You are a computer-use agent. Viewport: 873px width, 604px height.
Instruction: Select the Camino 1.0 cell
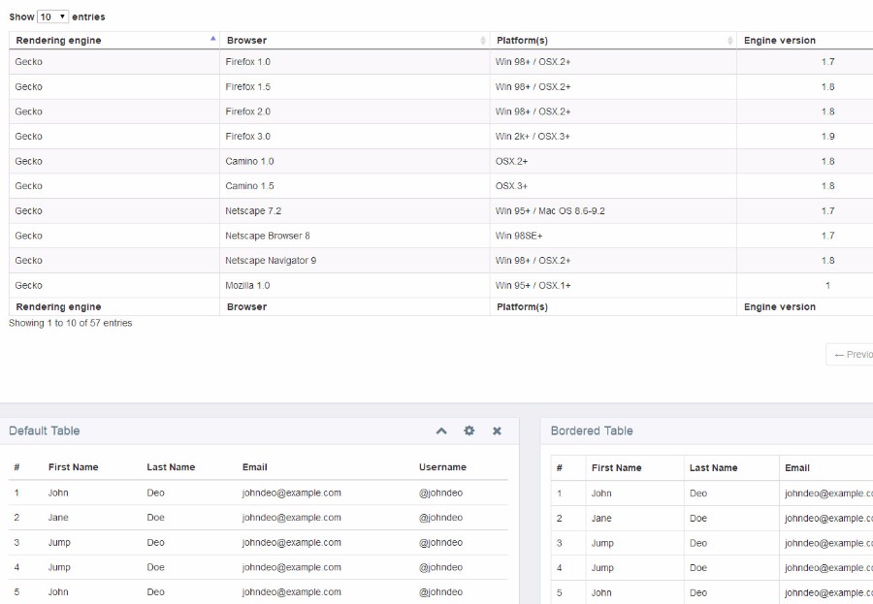pos(355,162)
